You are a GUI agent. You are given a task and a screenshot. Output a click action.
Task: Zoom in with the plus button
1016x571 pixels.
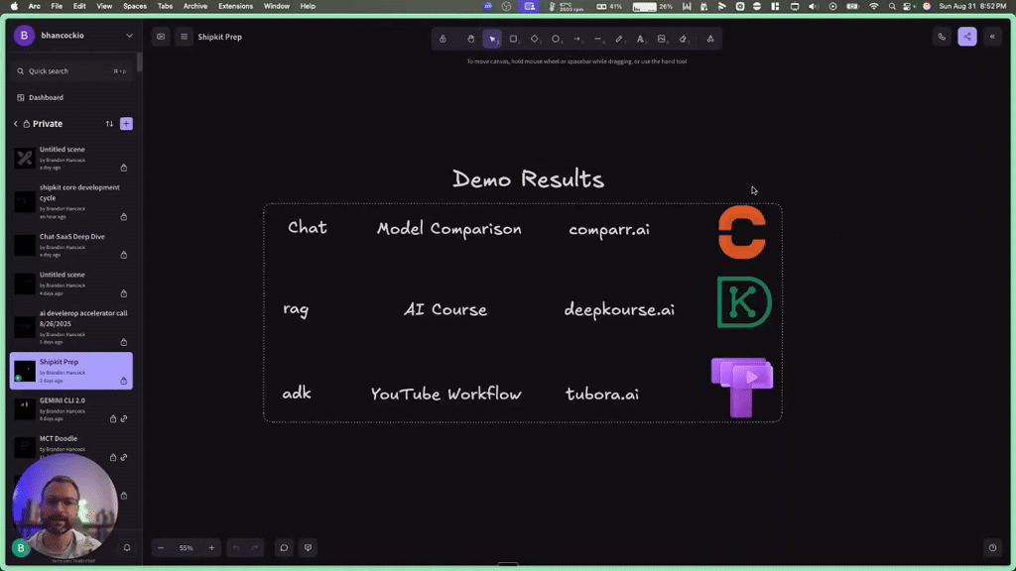click(x=211, y=547)
